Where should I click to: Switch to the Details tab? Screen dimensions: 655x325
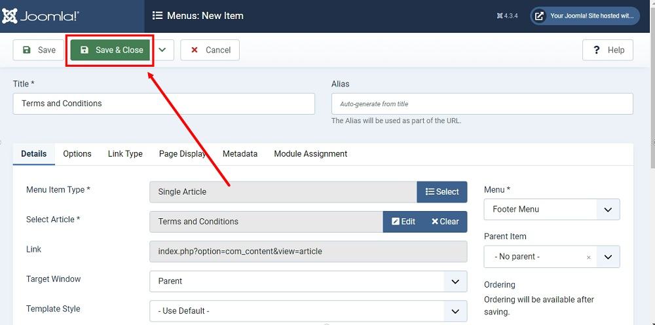click(x=34, y=154)
